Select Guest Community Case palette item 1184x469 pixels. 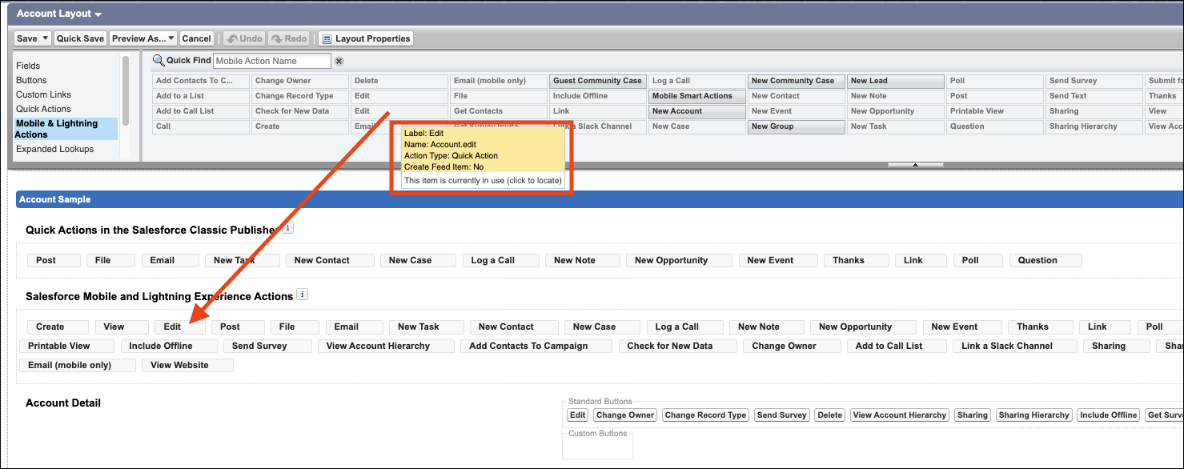coord(598,81)
